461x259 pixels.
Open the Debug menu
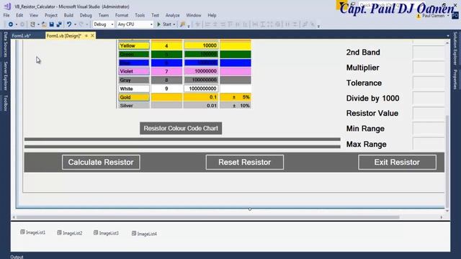click(86, 15)
